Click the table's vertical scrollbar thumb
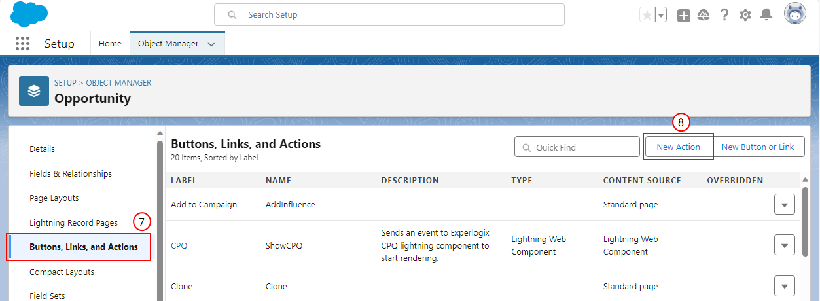 tap(805, 221)
